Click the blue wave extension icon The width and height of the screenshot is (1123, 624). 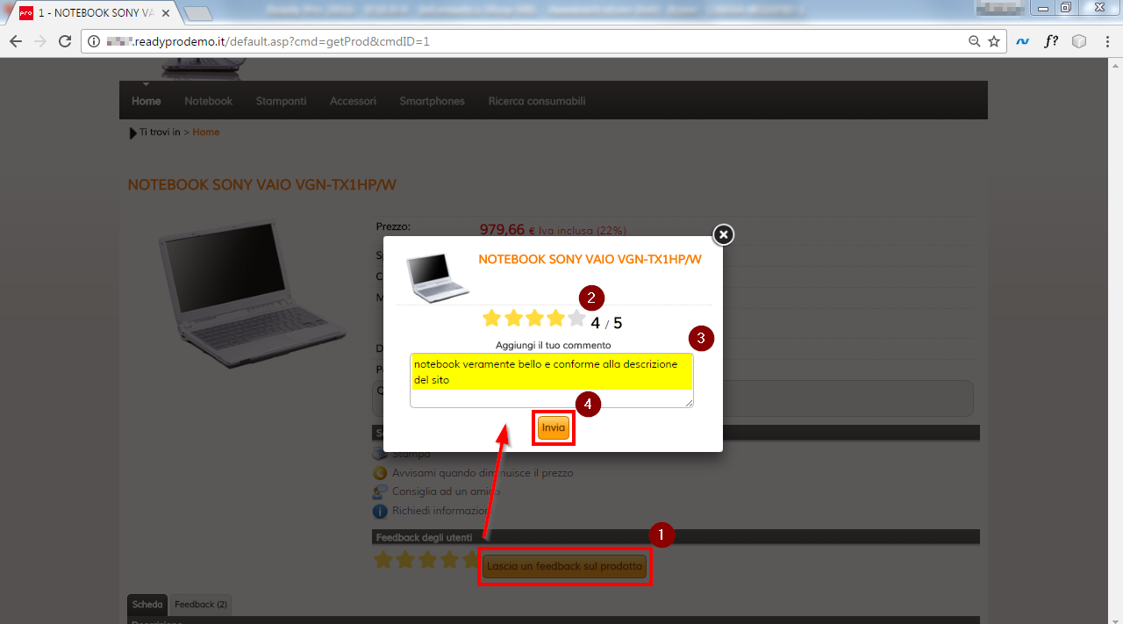click(x=1023, y=41)
